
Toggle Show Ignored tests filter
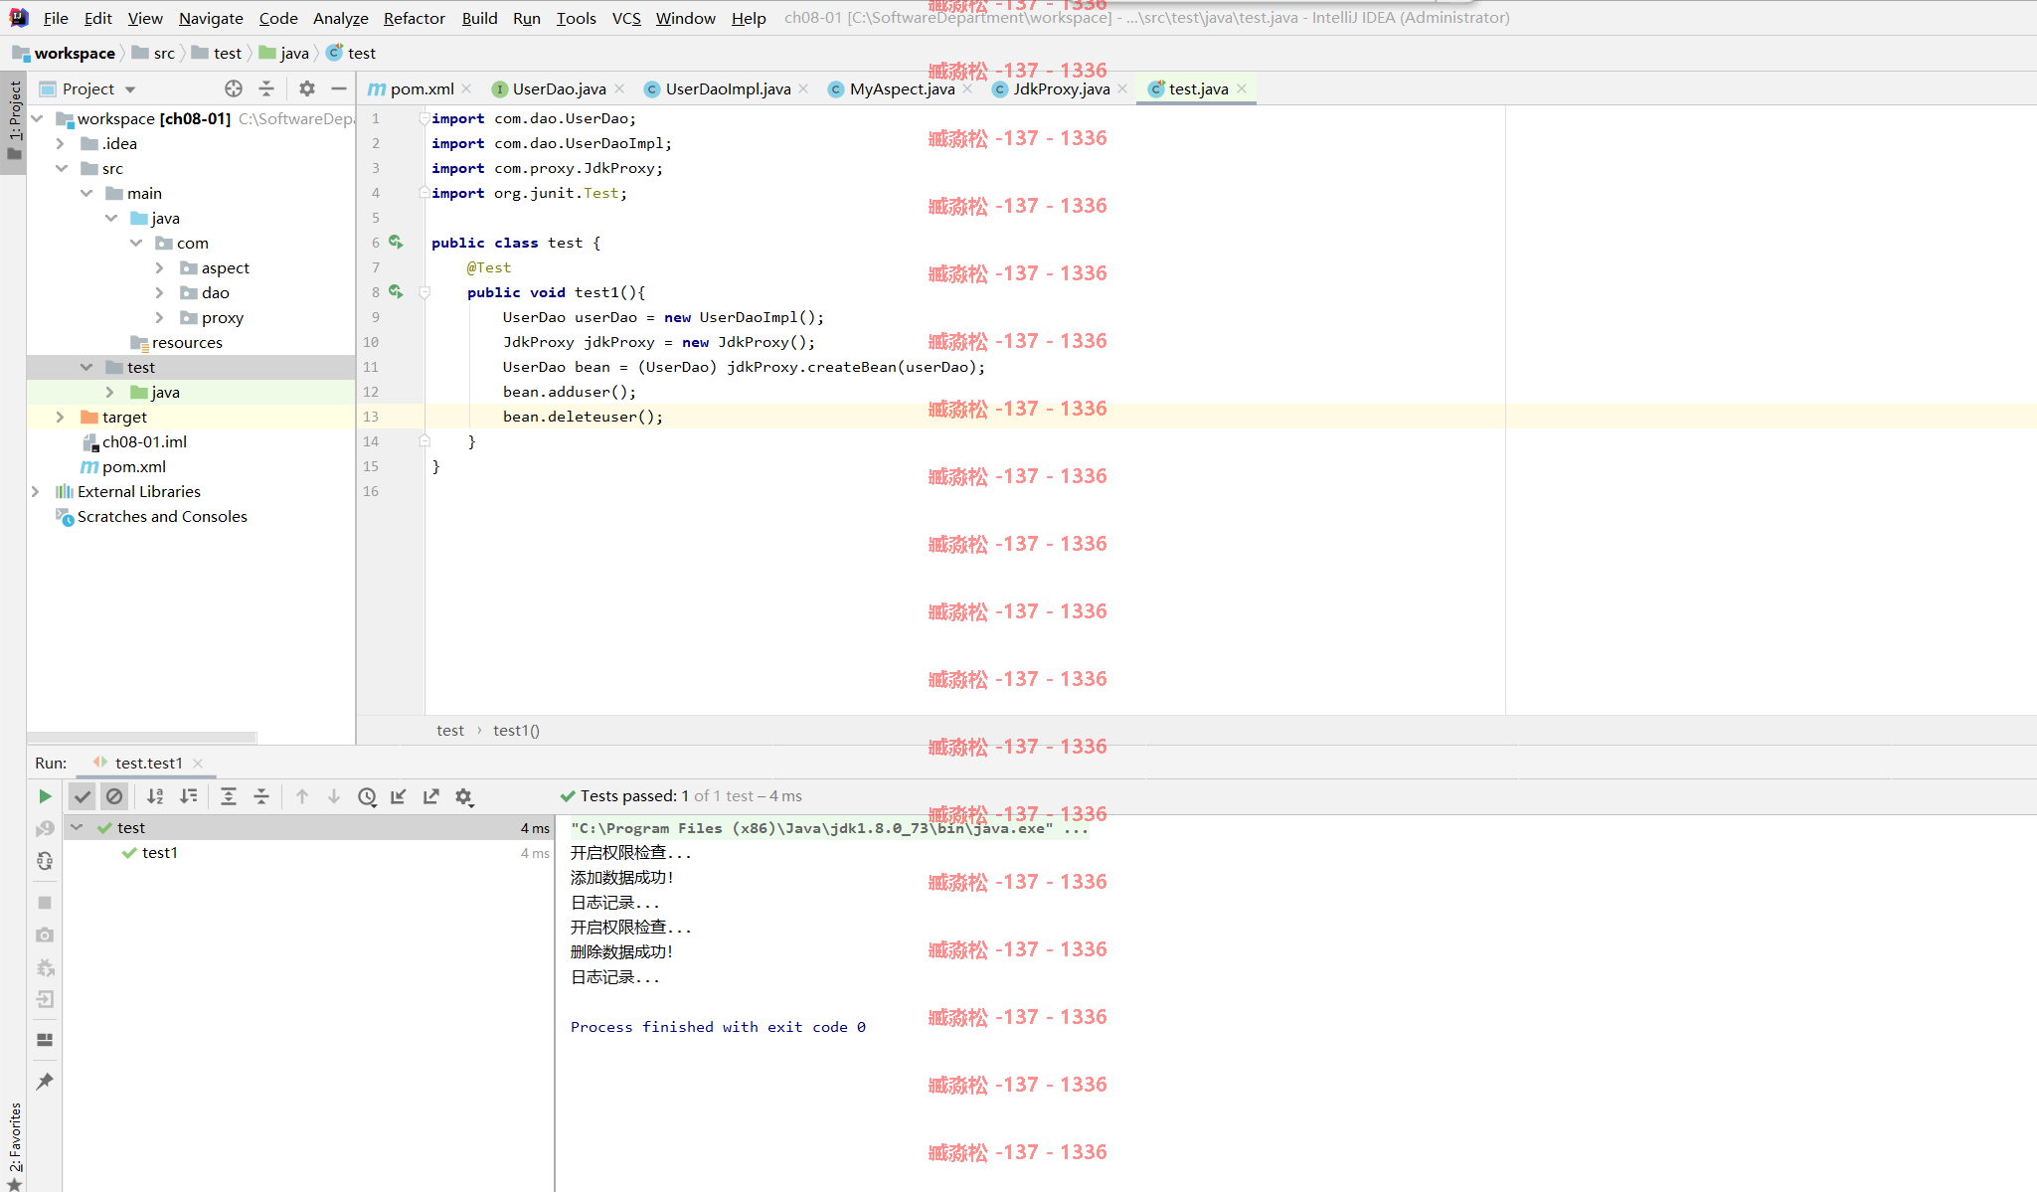coord(114,796)
